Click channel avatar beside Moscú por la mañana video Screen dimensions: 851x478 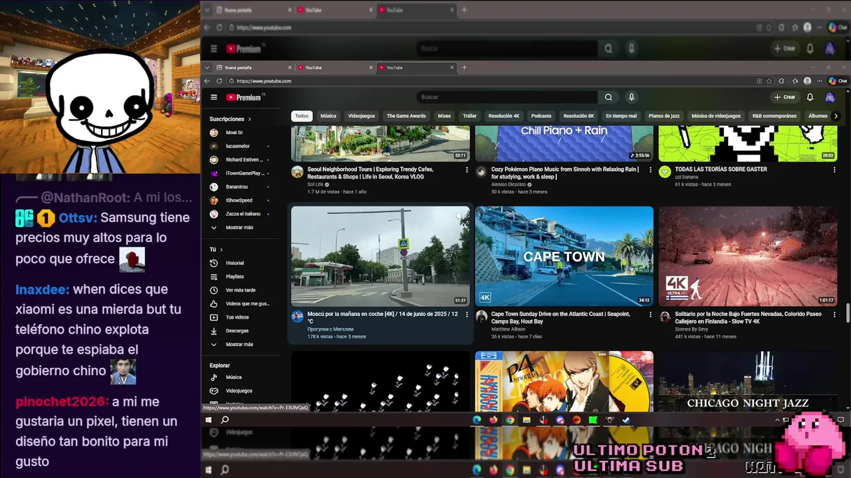click(297, 317)
